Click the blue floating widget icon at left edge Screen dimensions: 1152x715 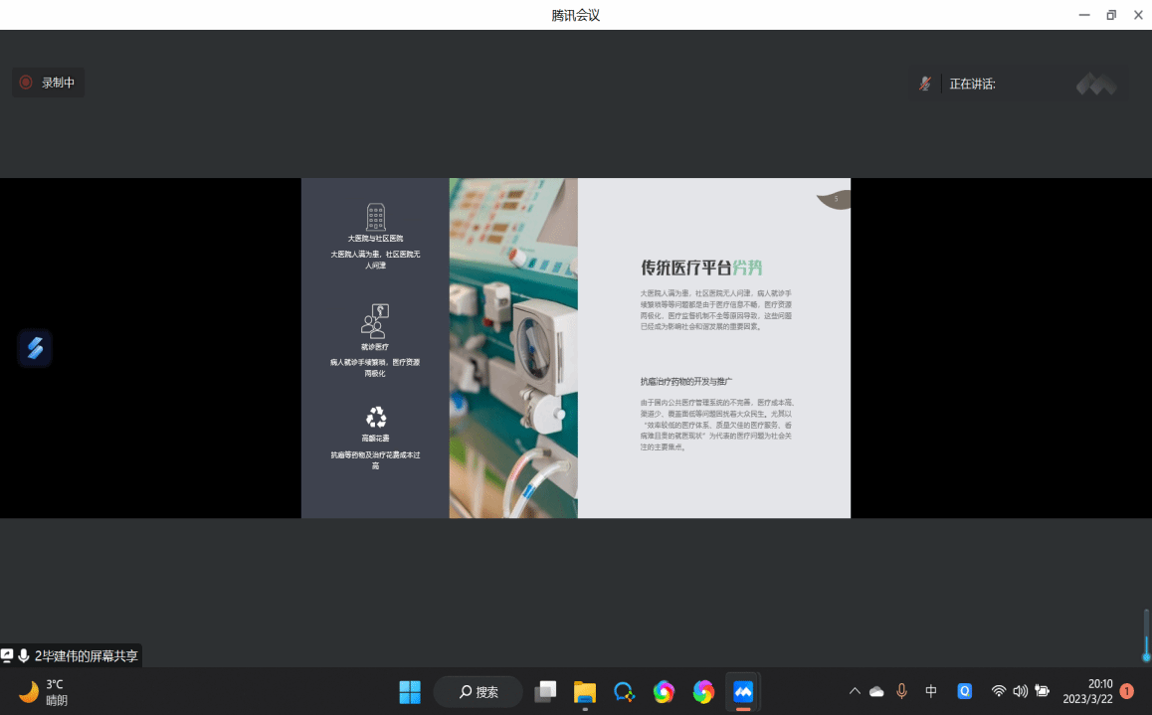pyautogui.click(x=35, y=348)
